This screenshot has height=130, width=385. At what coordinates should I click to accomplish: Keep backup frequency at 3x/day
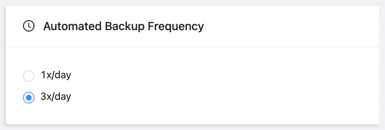tap(29, 98)
